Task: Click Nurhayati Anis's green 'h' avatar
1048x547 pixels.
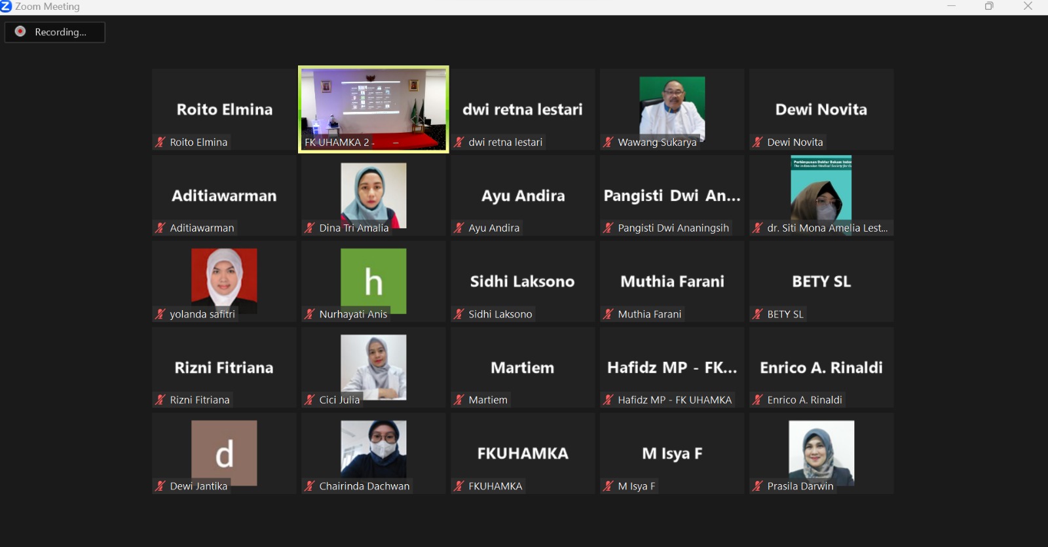Action: tap(373, 281)
